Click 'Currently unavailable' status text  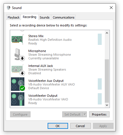(43, 58)
